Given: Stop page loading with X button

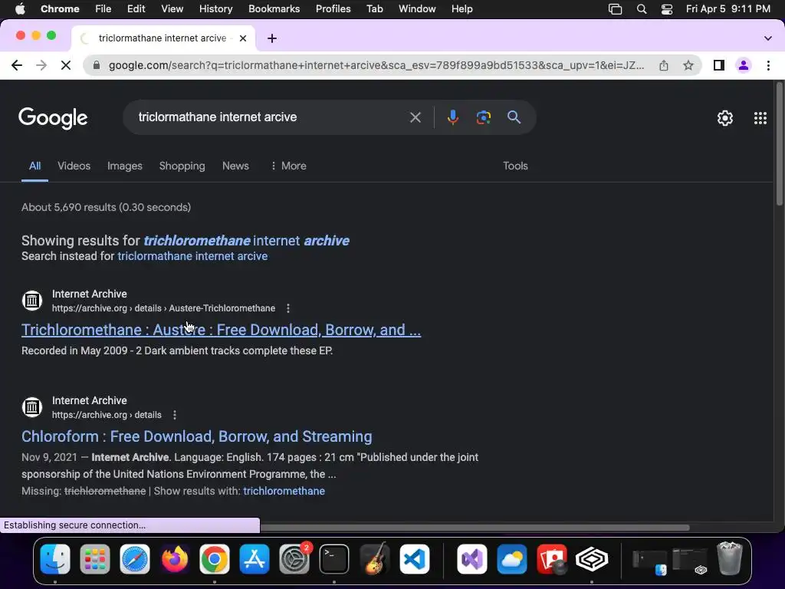Looking at the screenshot, I should click(x=66, y=65).
